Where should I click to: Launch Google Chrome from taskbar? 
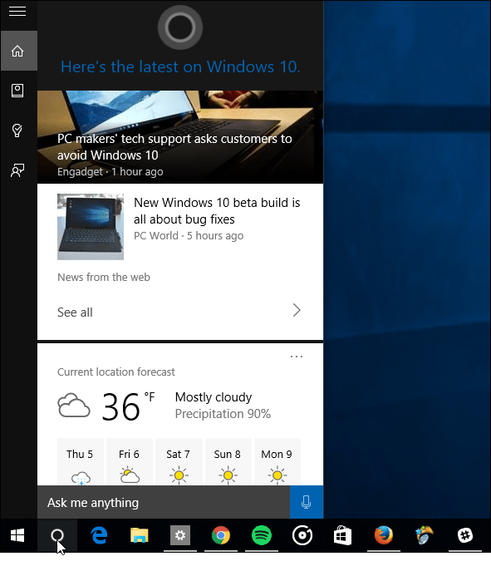[x=221, y=535]
